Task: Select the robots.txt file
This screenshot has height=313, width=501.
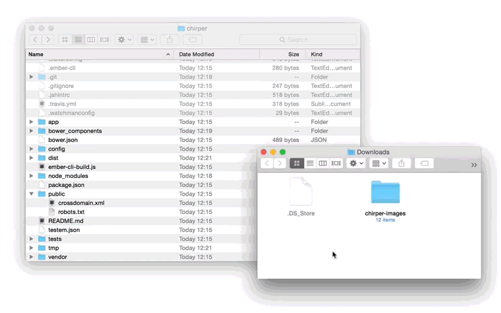Action: tap(71, 212)
